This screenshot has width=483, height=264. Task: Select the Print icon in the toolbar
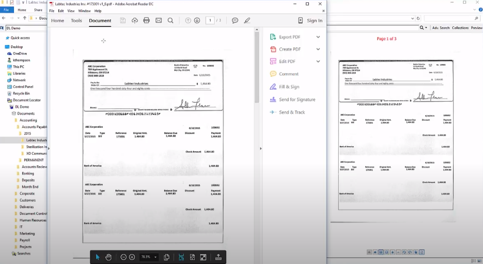click(147, 20)
